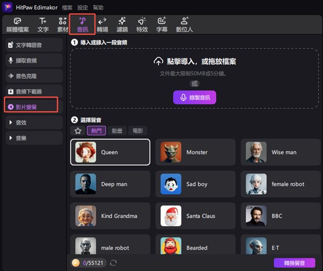Choose the male robot voice card
The width and height of the screenshot is (323, 271).
[x=110, y=245]
